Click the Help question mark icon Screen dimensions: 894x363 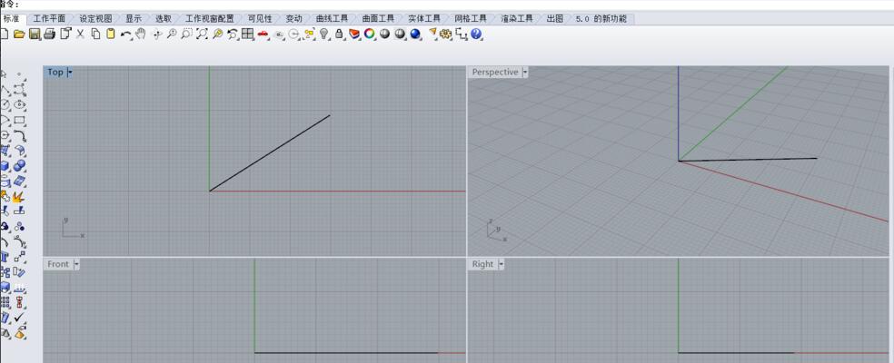point(476,34)
